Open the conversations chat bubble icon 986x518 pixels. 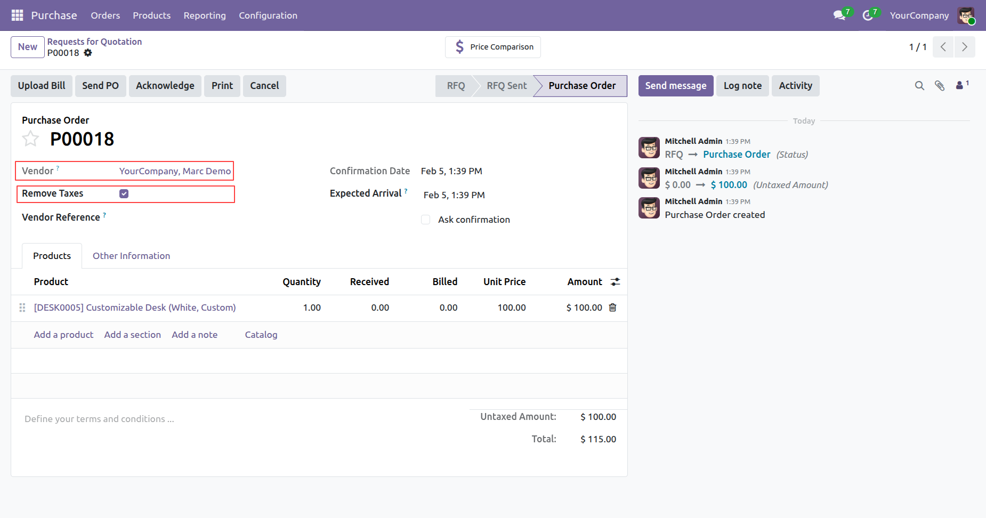point(839,15)
